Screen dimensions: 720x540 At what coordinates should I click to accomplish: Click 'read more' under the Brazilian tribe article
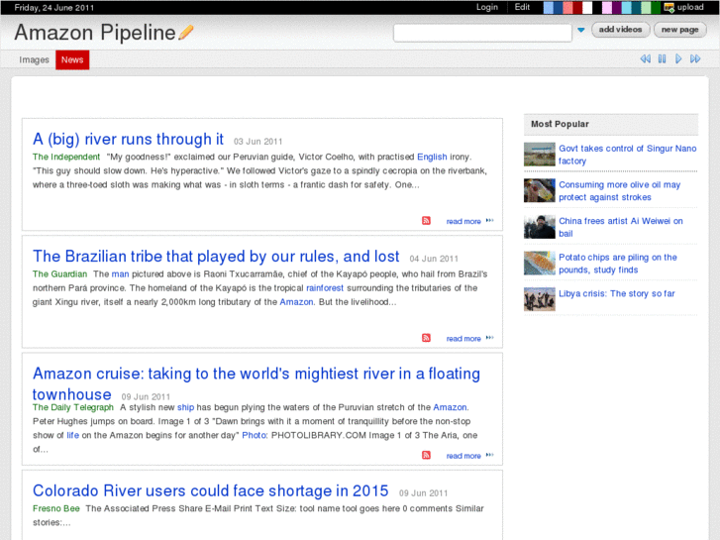point(463,339)
